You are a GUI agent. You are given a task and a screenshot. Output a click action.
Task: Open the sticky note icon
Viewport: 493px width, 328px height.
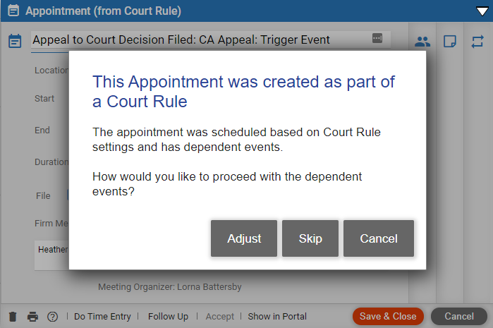pyautogui.click(x=450, y=41)
